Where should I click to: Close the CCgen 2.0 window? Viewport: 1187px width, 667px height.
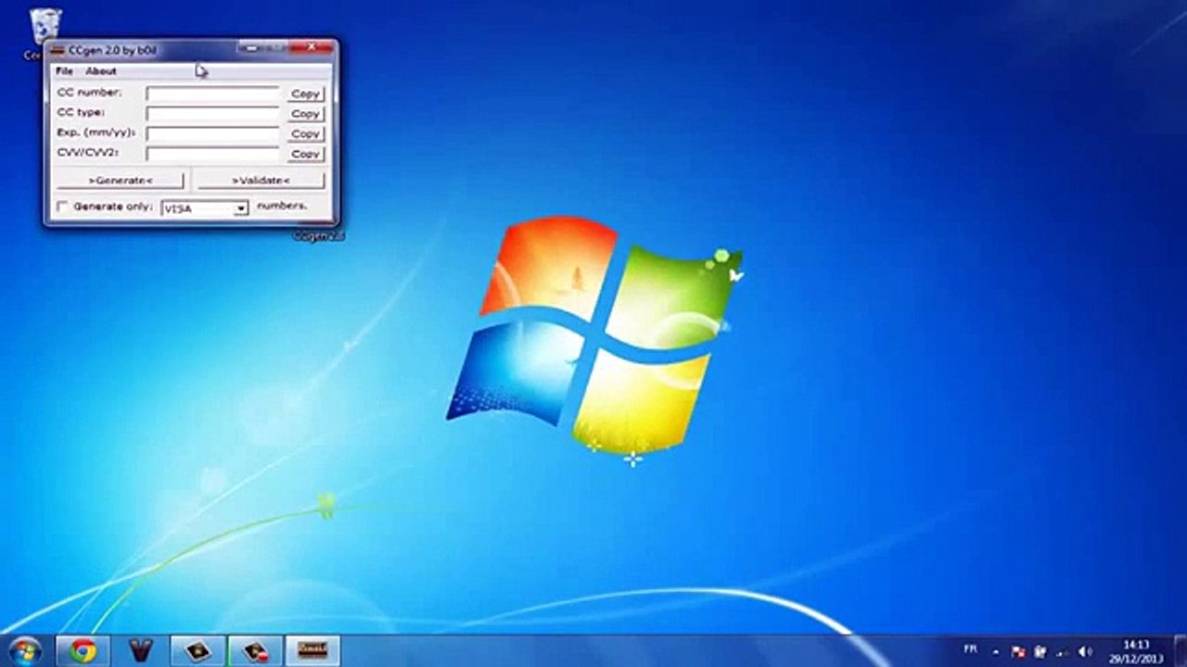(x=311, y=47)
